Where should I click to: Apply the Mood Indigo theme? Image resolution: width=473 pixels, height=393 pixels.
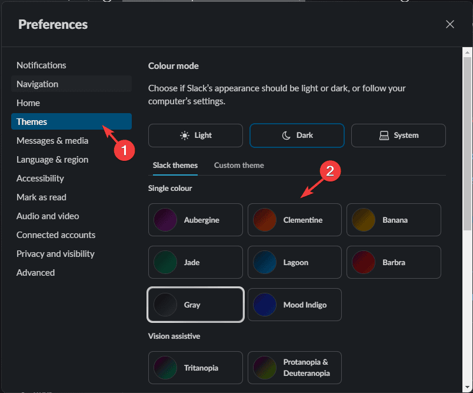(x=294, y=305)
